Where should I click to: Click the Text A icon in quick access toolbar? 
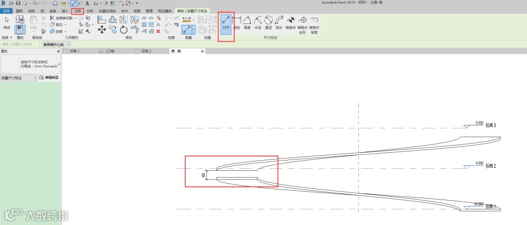pyautogui.click(x=87, y=3)
